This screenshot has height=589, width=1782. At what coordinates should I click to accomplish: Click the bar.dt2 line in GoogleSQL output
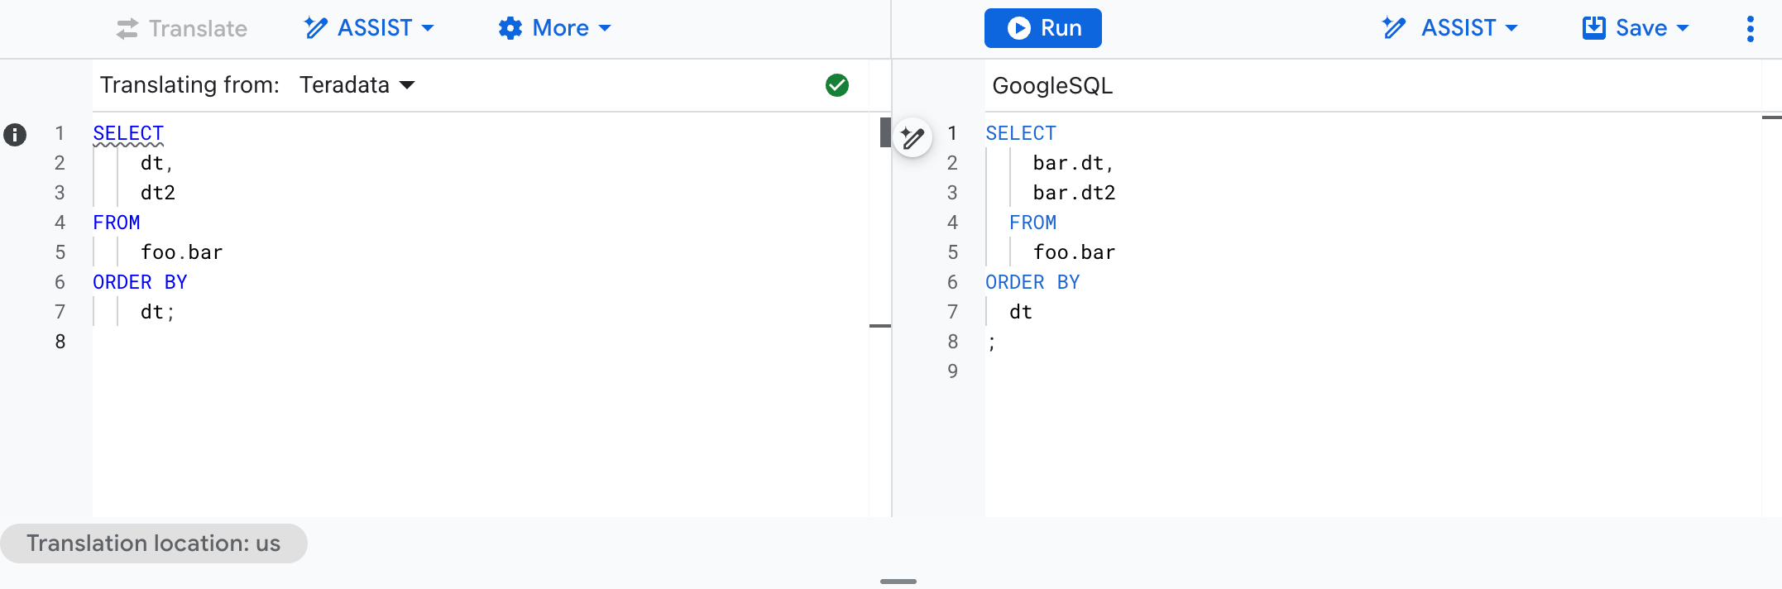(x=1074, y=193)
